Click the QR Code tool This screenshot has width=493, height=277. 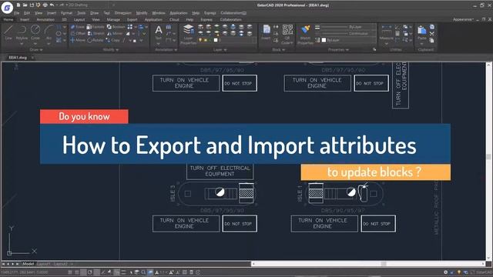(x=287, y=34)
